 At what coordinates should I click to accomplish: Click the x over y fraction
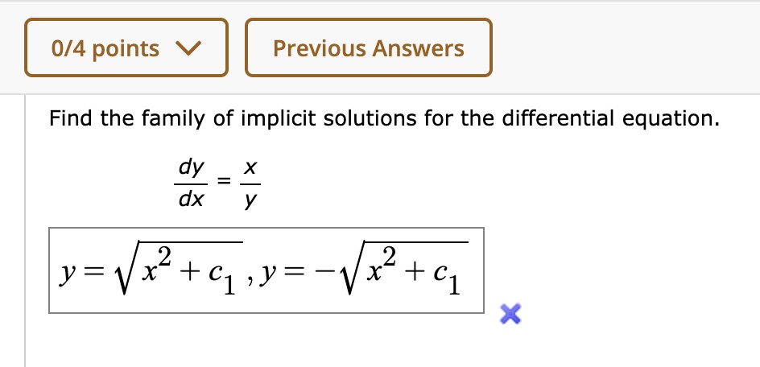pyautogui.click(x=250, y=183)
